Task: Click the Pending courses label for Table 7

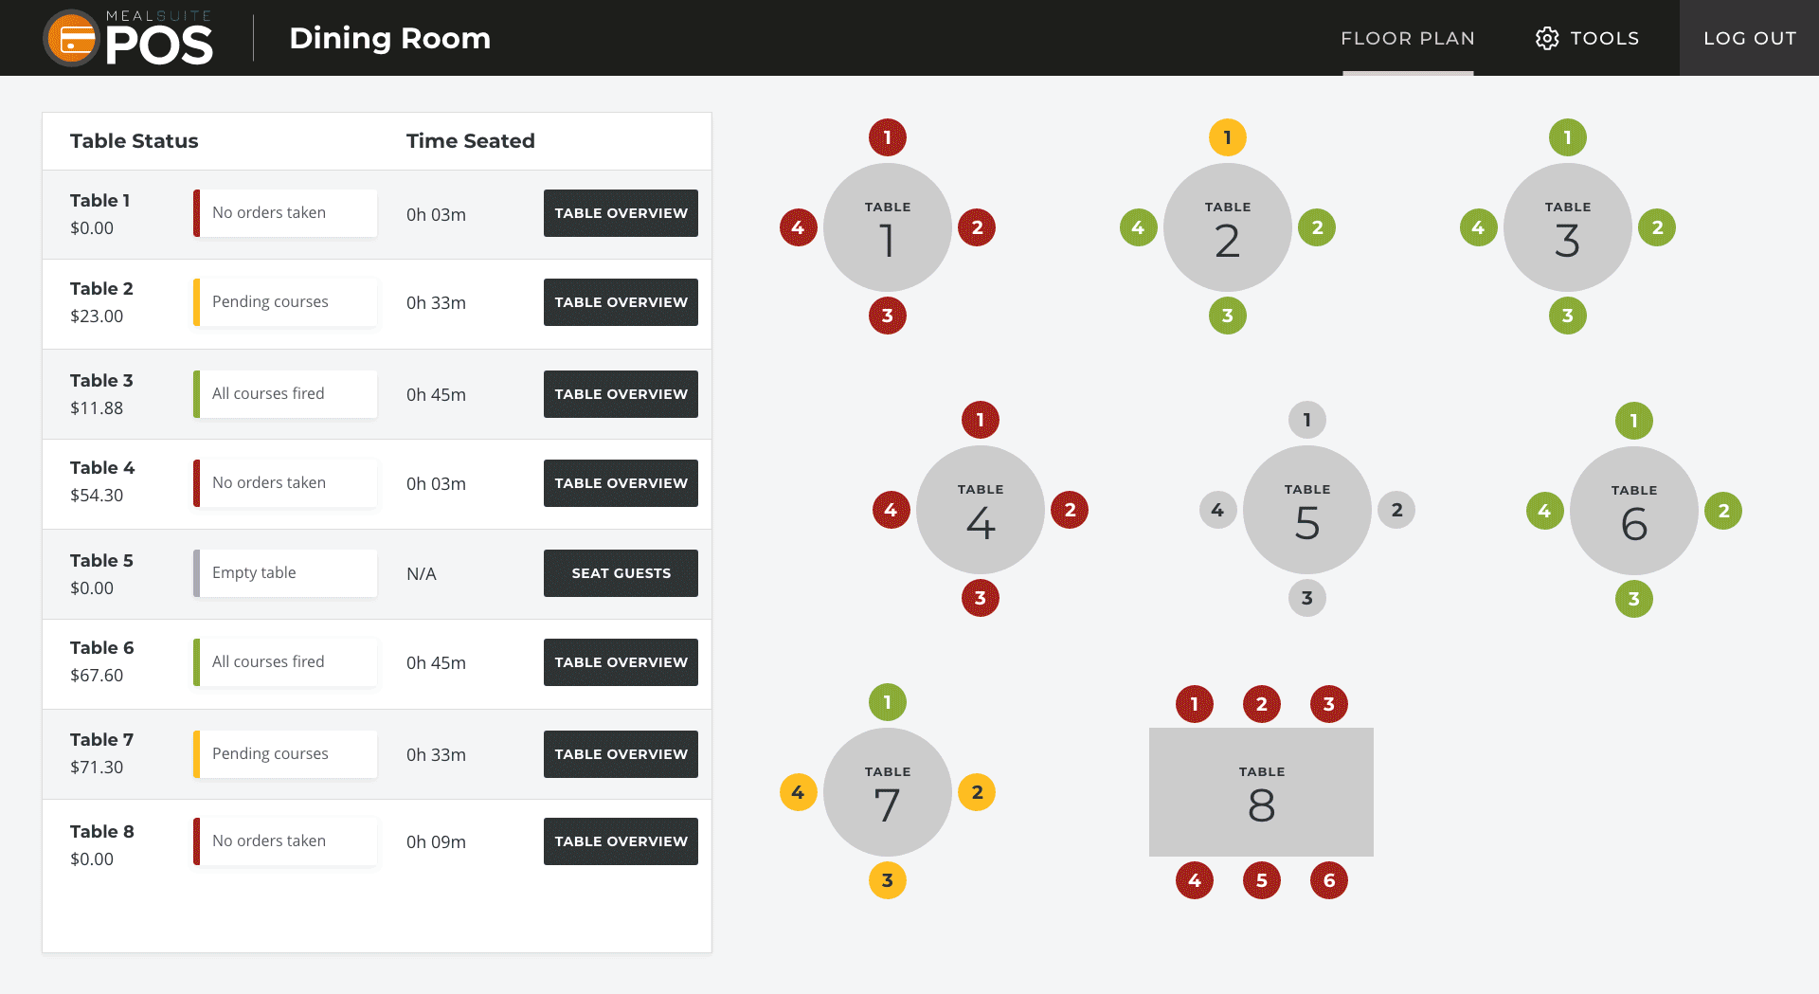Action: [269, 753]
